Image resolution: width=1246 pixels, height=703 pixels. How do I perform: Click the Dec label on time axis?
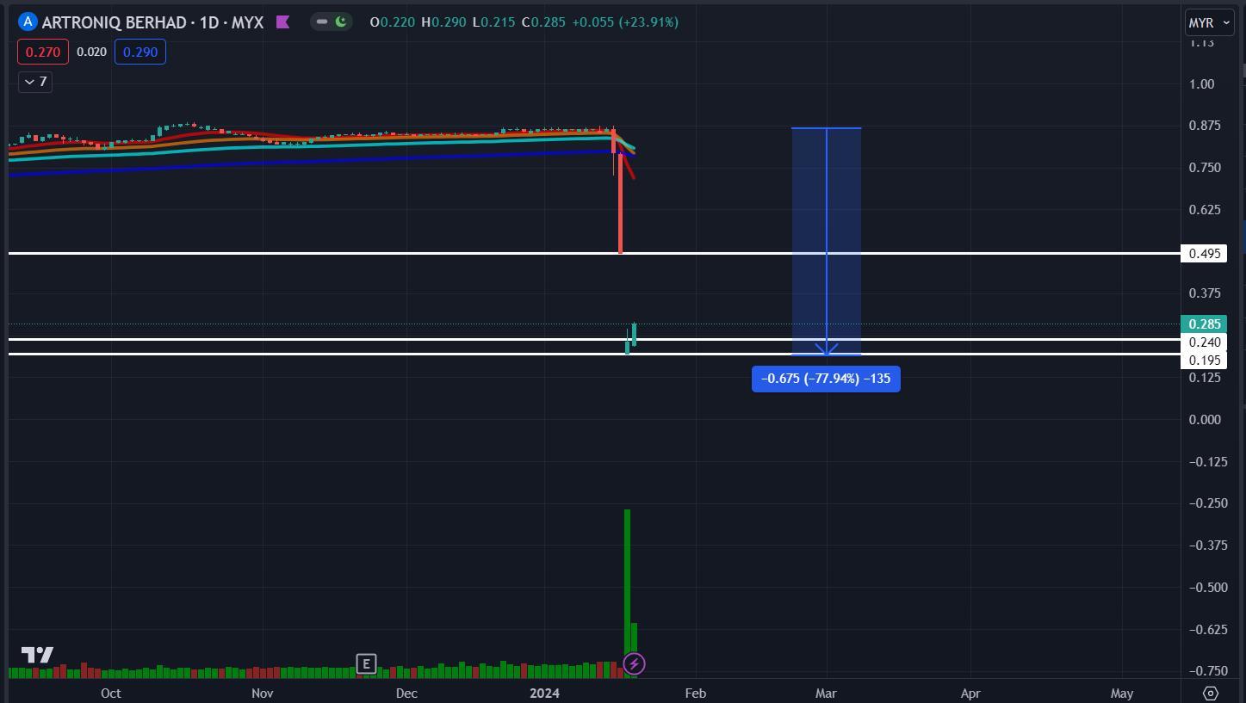406,693
